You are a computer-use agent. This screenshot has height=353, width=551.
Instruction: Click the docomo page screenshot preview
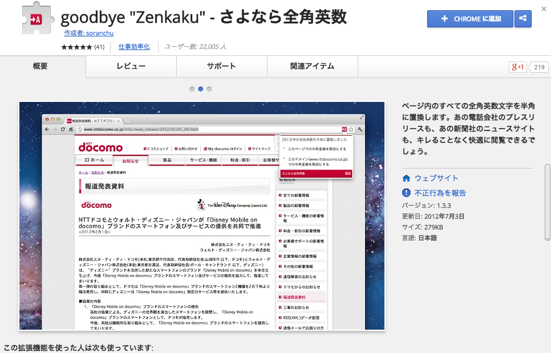pos(202,216)
